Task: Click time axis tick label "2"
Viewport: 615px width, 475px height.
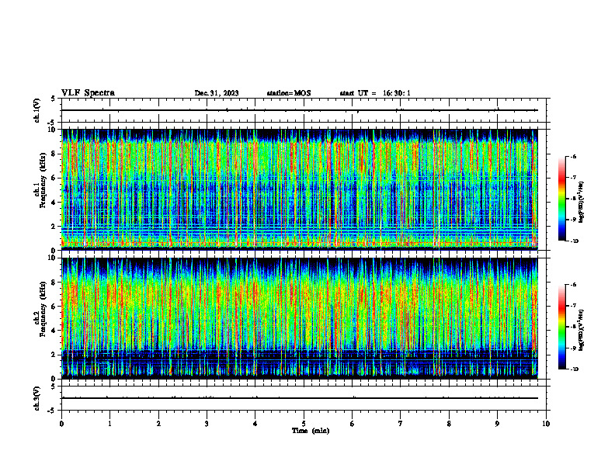Action: [158, 424]
